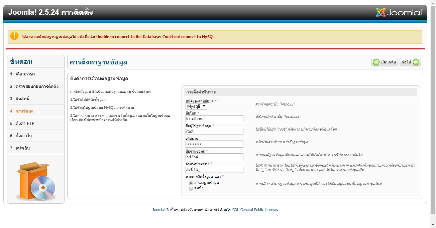Select step 4 ฐานข้อมูล
Image resolution: width=436 pixels, height=228 pixels.
coord(36,111)
